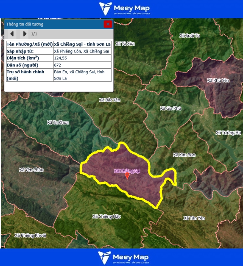Click the Xã Yên Châu label
The image size is (243, 266).
click(x=30, y=170)
